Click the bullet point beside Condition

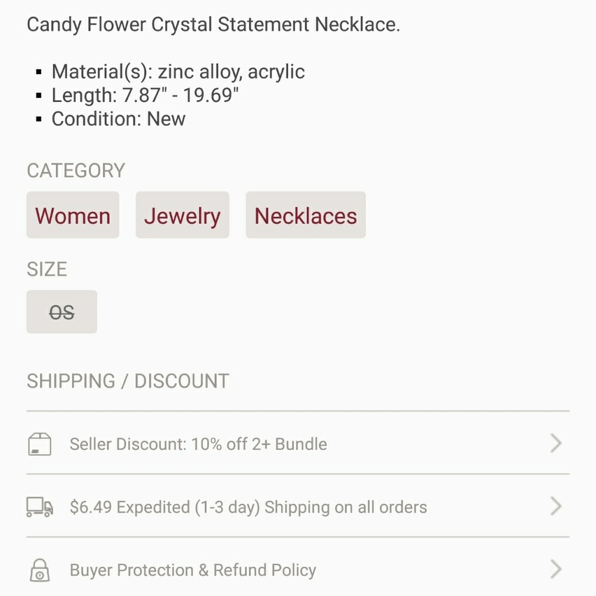pos(39,119)
